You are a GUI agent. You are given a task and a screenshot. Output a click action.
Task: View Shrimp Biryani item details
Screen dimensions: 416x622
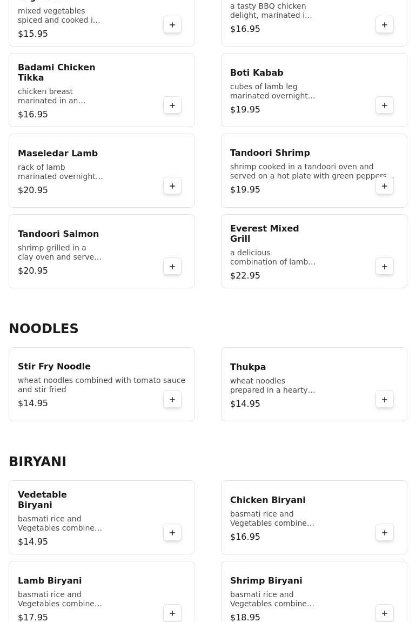coord(266,581)
